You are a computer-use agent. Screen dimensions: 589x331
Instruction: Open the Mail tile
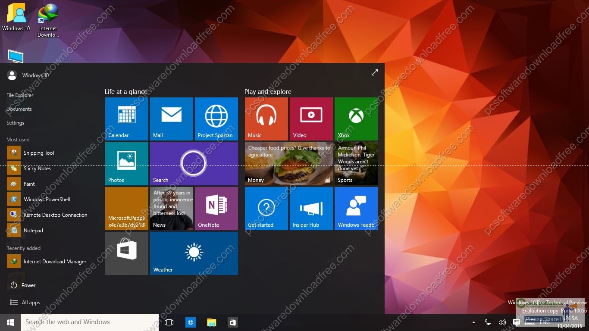pyautogui.click(x=172, y=119)
